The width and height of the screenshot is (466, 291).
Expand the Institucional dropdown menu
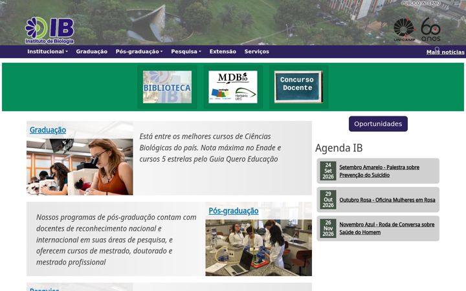pyautogui.click(x=47, y=52)
